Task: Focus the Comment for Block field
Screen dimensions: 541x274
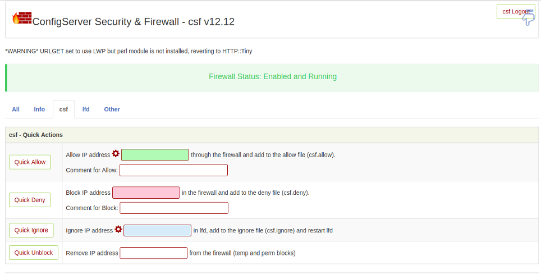Action: [x=174, y=208]
